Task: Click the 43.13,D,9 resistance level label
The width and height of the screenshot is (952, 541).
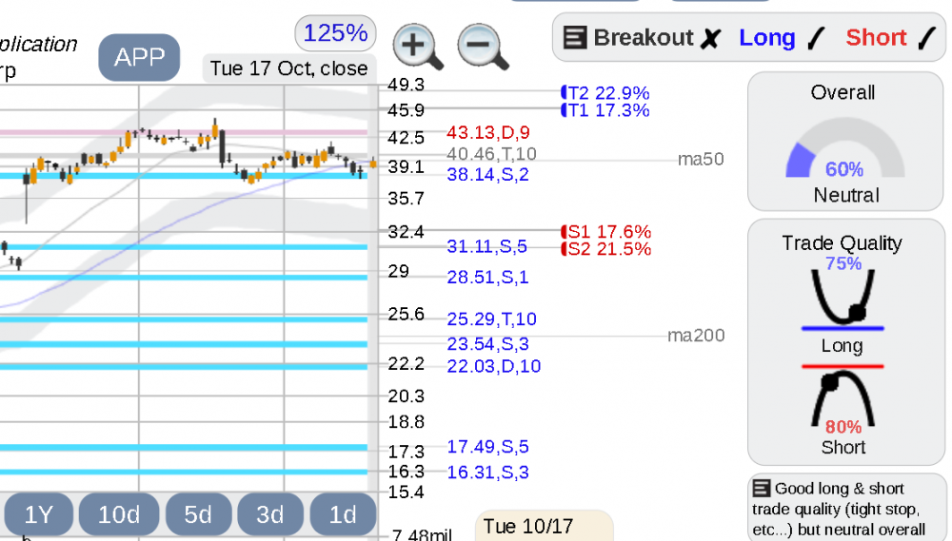Action: tap(488, 132)
